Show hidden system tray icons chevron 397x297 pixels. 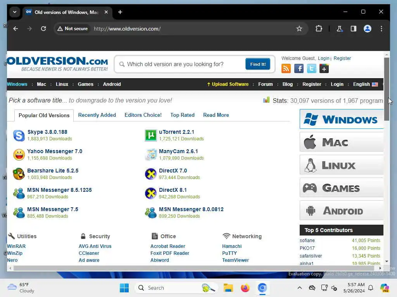point(300,288)
